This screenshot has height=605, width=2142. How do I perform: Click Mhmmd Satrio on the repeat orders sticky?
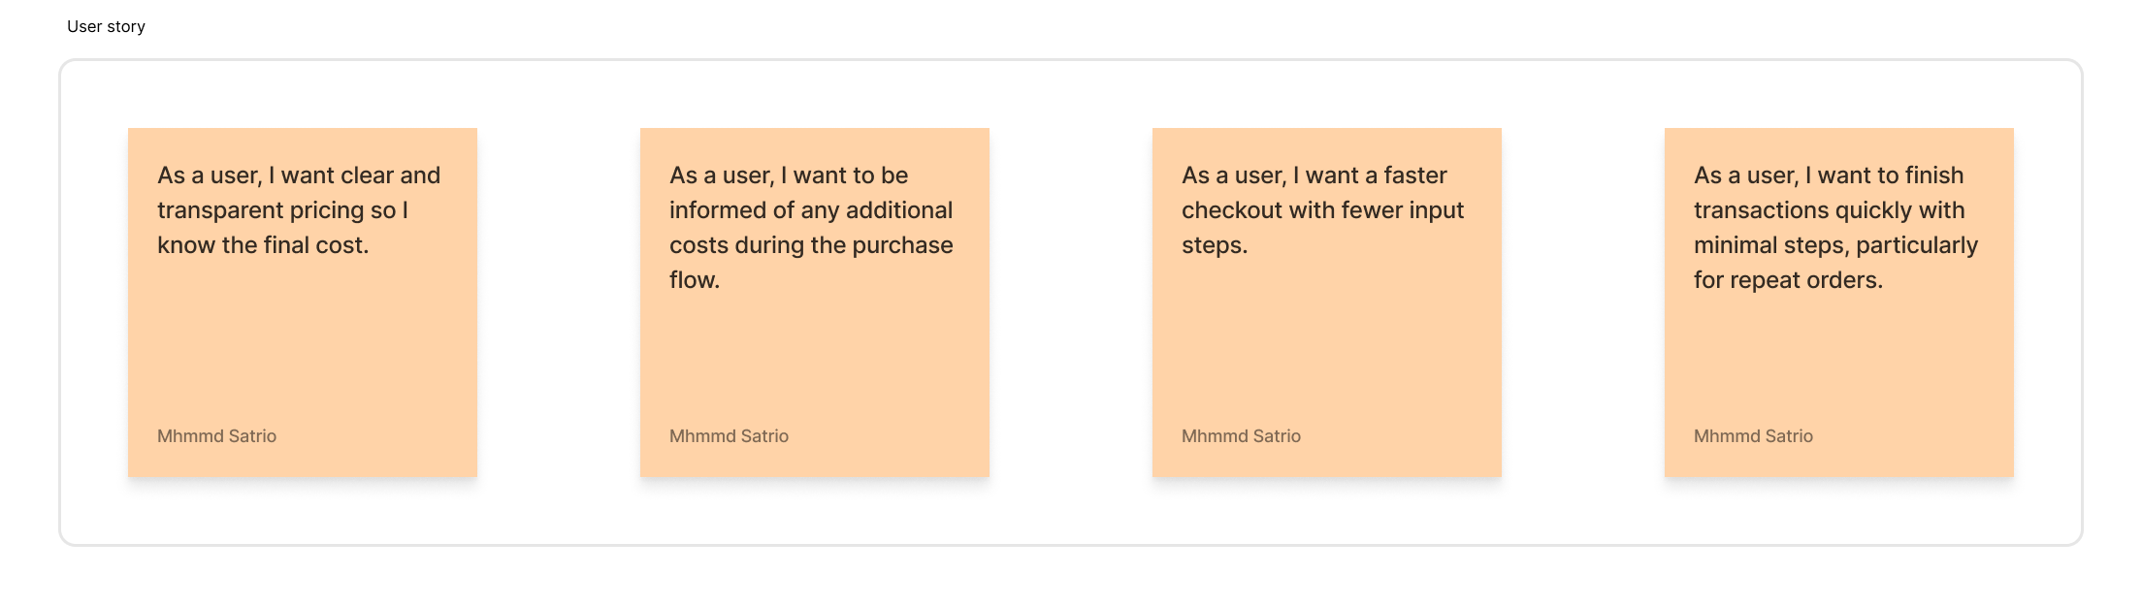tap(1753, 436)
